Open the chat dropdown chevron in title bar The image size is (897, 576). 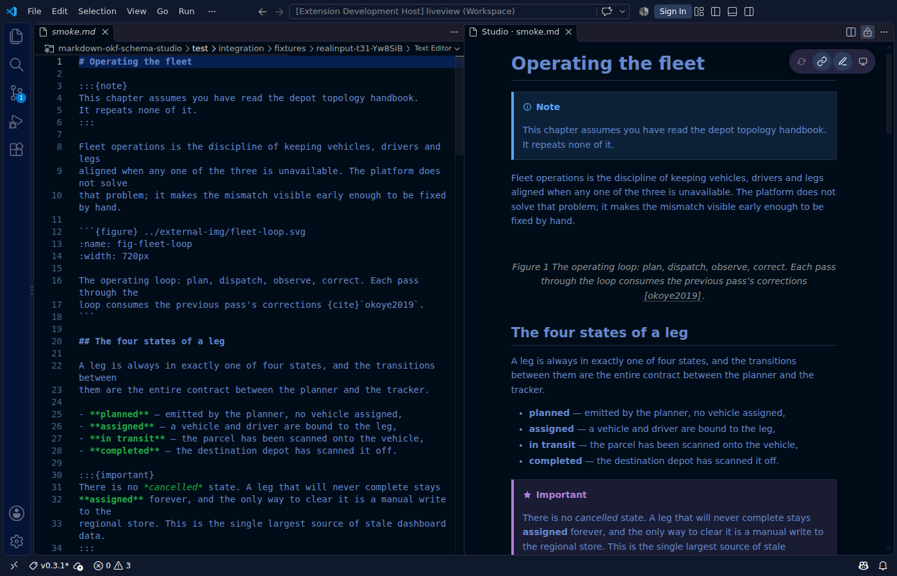click(x=622, y=12)
